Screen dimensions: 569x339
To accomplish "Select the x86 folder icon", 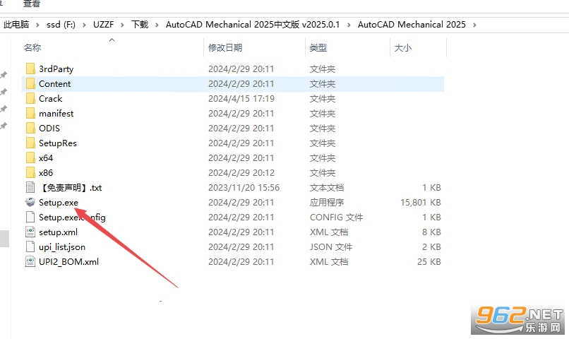I will [x=30, y=173].
